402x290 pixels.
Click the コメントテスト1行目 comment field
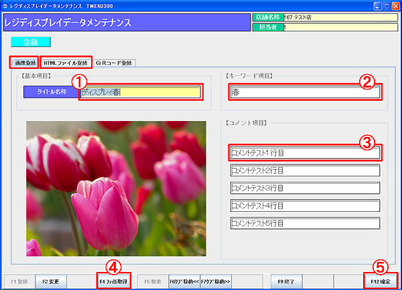click(x=305, y=152)
